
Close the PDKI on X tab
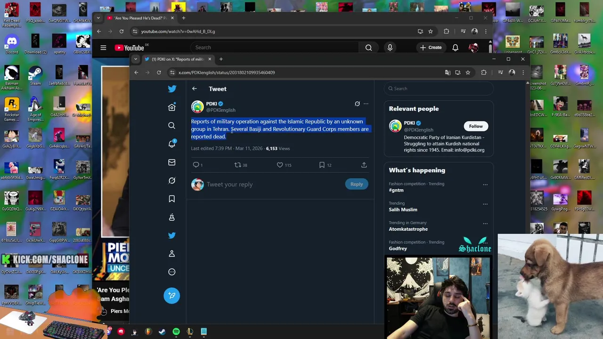point(210,59)
